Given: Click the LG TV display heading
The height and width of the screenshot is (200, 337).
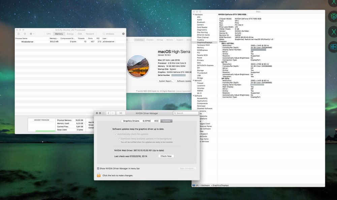Looking at the screenshot, I should click(x=224, y=62).
